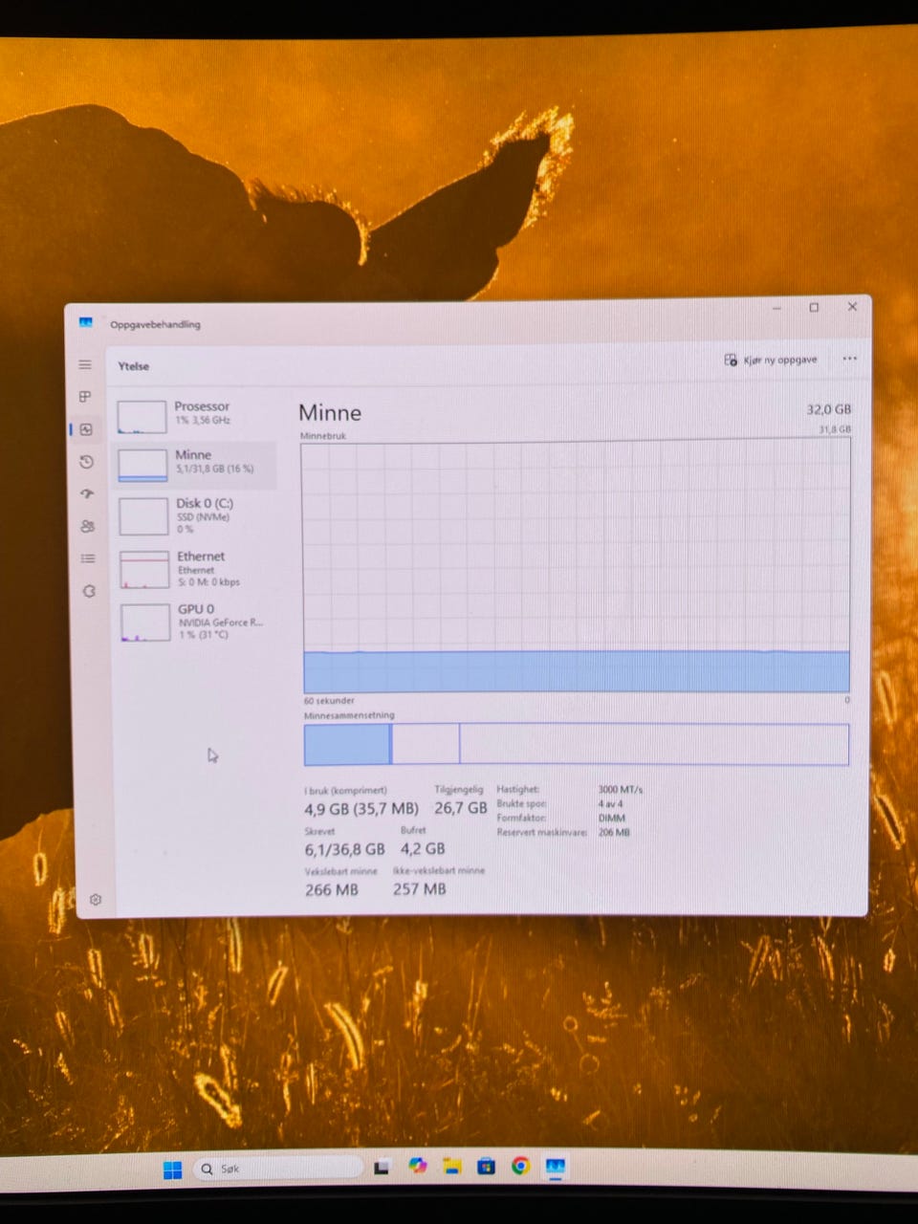
Task: Select the GPU 0 performance item
Action: pyautogui.click(x=197, y=622)
